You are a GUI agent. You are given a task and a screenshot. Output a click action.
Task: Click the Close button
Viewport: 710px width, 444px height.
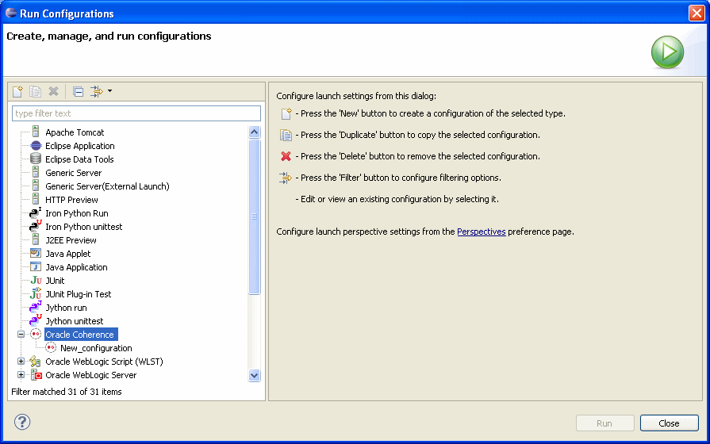670,423
